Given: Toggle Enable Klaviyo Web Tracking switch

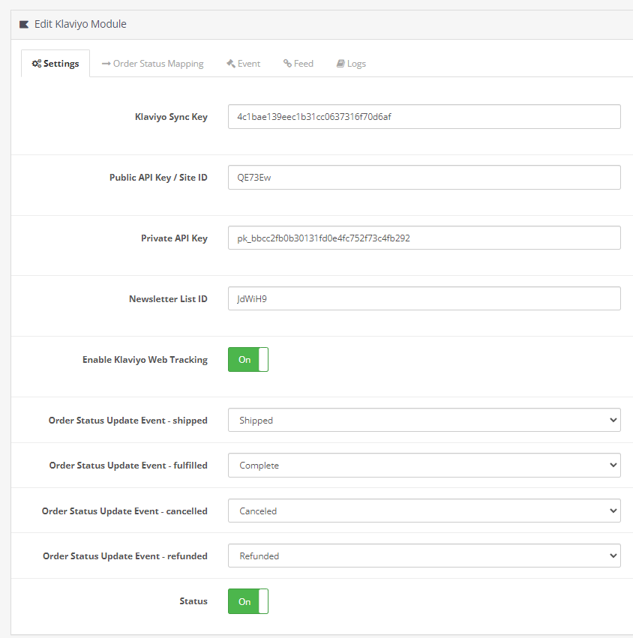Looking at the screenshot, I should [x=248, y=360].
